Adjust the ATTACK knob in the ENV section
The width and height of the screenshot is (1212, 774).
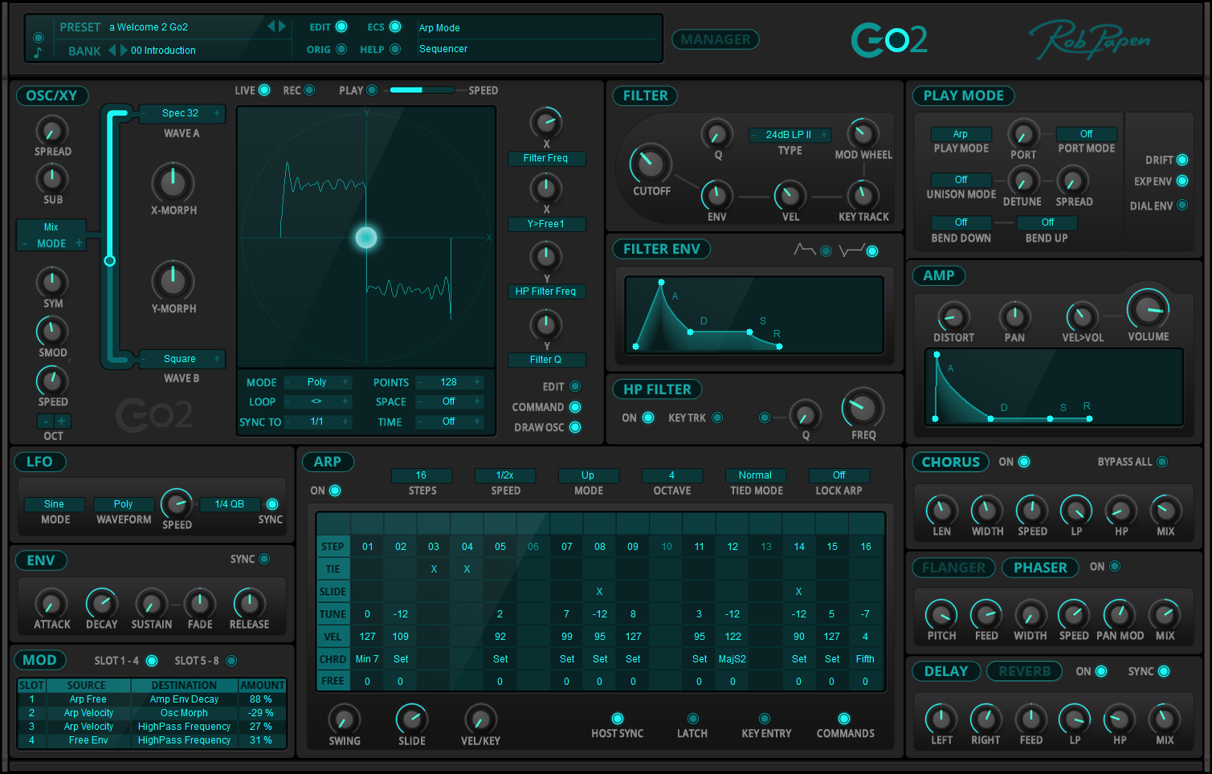pyautogui.click(x=50, y=605)
